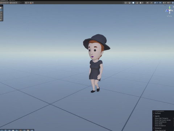Toggle Show Neighbours option
Viewport: 174px width, 131px height.
click(x=161, y=122)
